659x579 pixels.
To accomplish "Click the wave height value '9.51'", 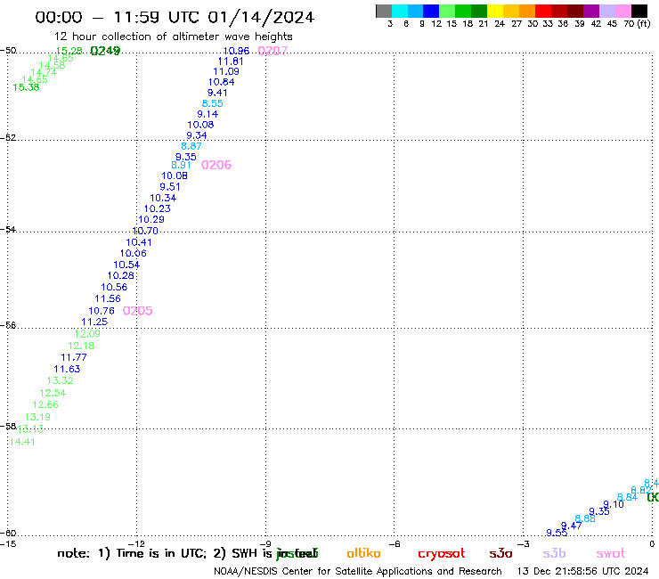I will pos(170,187).
